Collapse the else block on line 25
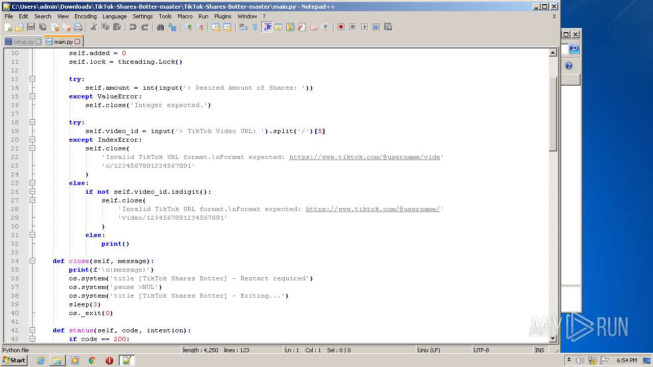653x367 pixels. pyautogui.click(x=32, y=183)
